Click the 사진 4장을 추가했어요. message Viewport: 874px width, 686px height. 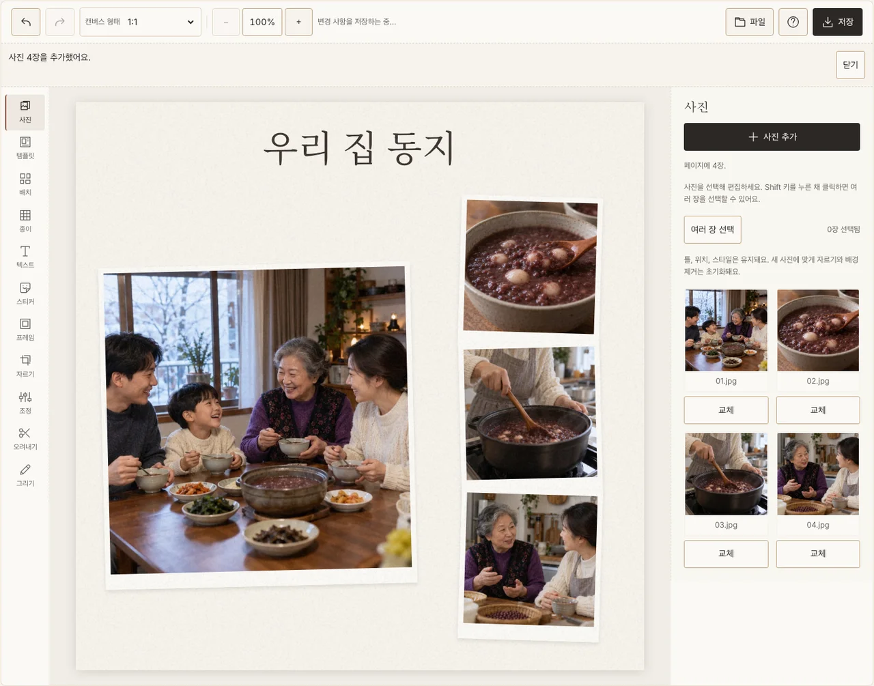pyautogui.click(x=49, y=57)
